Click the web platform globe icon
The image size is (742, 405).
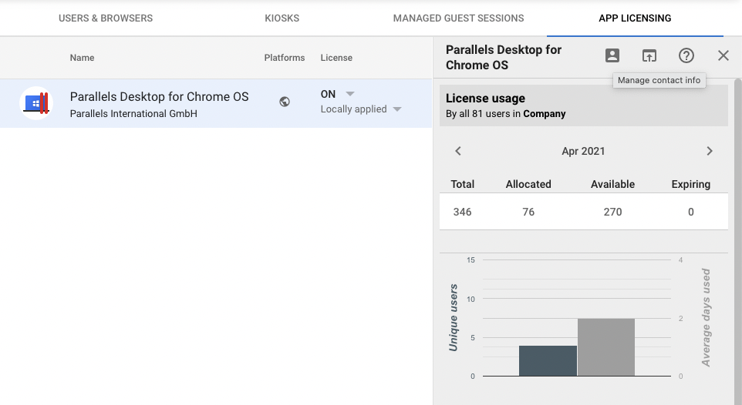click(285, 102)
